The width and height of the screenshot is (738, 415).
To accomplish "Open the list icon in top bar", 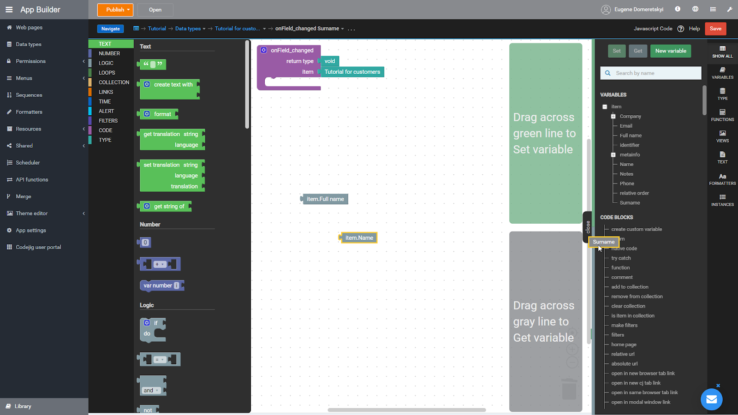I will coord(713,9).
